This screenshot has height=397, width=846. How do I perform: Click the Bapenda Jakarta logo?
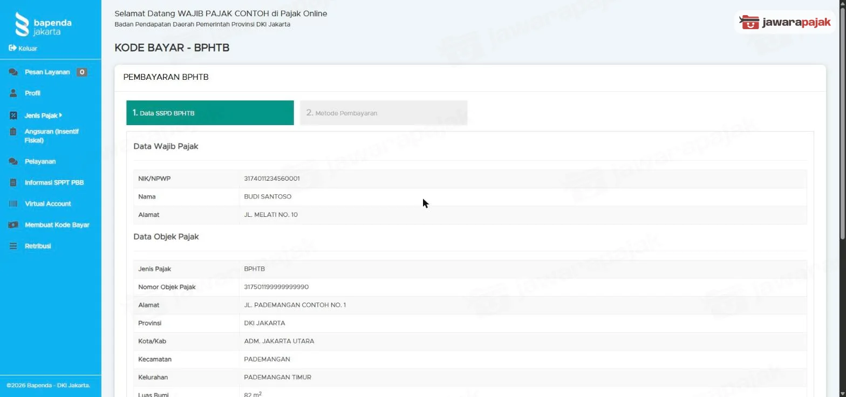[x=43, y=25]
